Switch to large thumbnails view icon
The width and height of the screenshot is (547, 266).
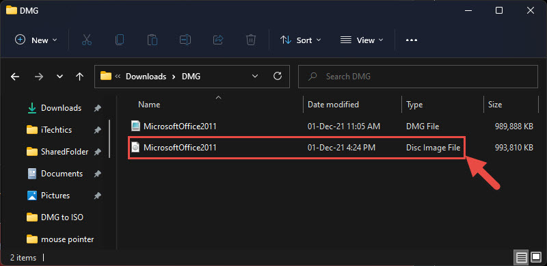click(536, 258)
